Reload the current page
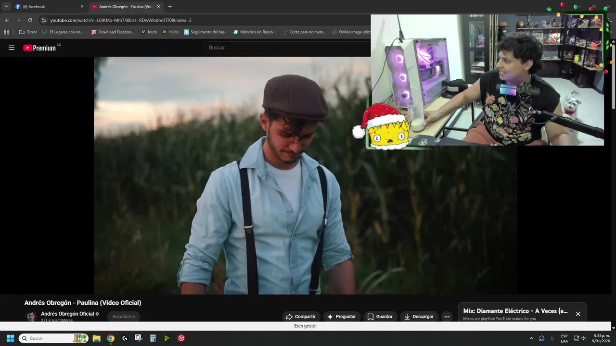 click(x=30, y=20)
